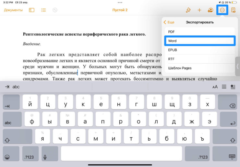The image size is (240, 167).
Task: Tap the й key
Action: click(x=30, y=102)
